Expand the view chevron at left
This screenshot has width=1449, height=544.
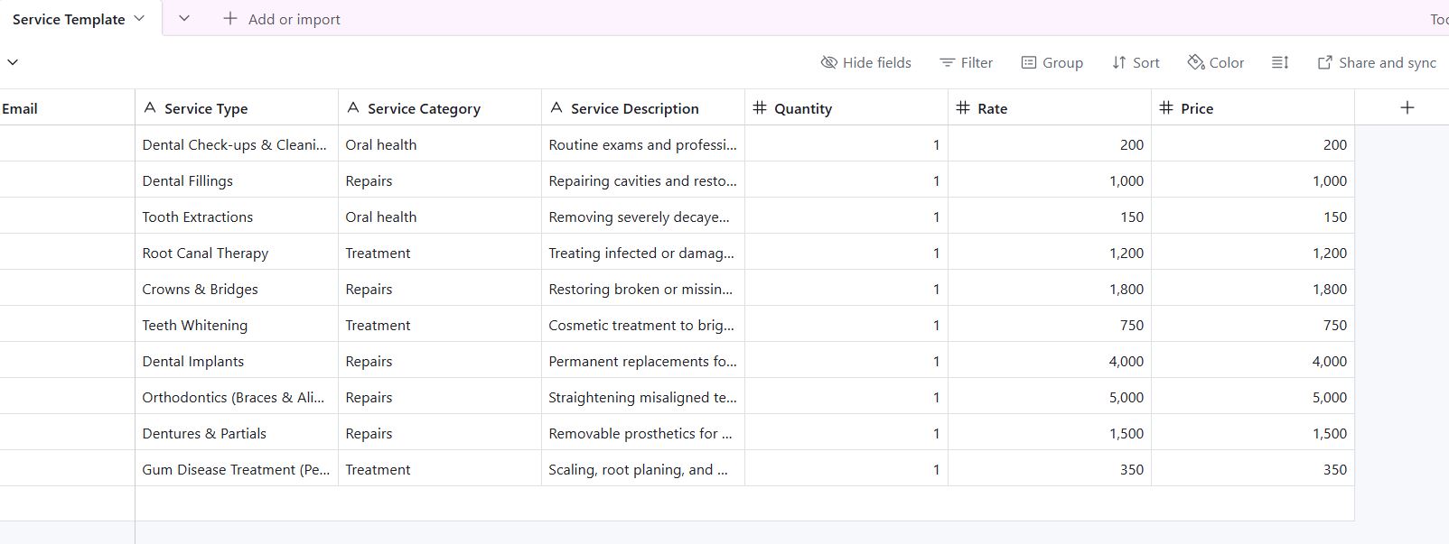point(13,62)
